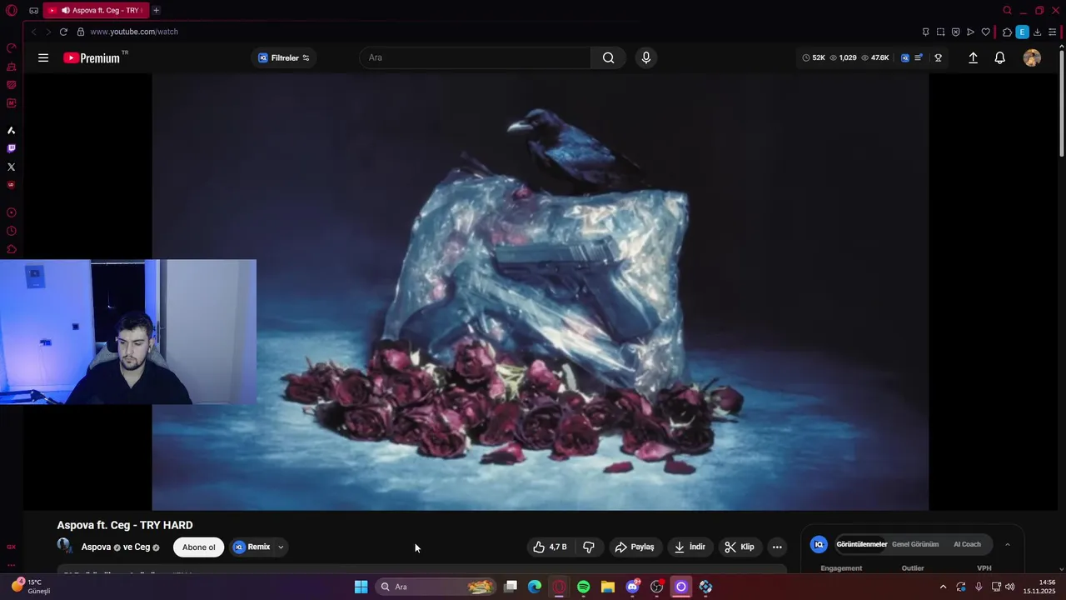Select the Görüntülenmeler tab

pyautogui.click(x=862, y=544)
